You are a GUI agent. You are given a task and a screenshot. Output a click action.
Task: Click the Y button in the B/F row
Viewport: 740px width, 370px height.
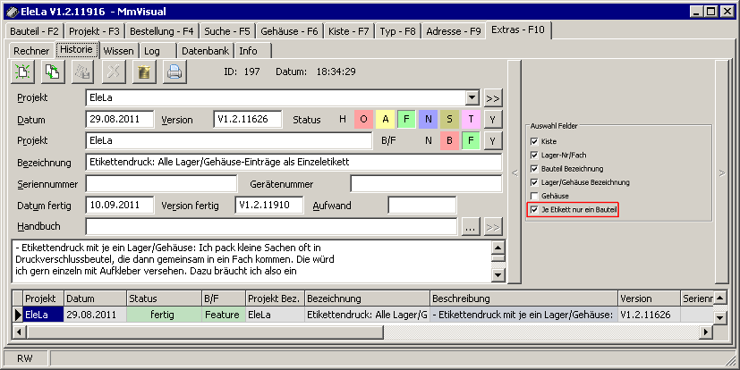(x=493, y=141)
